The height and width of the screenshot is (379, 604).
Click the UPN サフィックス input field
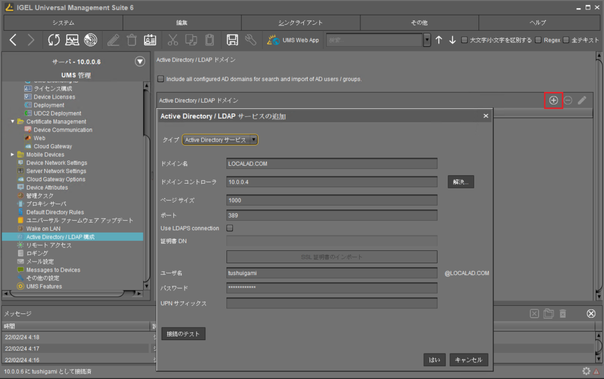pyautogui.click(x=331, y=303)
